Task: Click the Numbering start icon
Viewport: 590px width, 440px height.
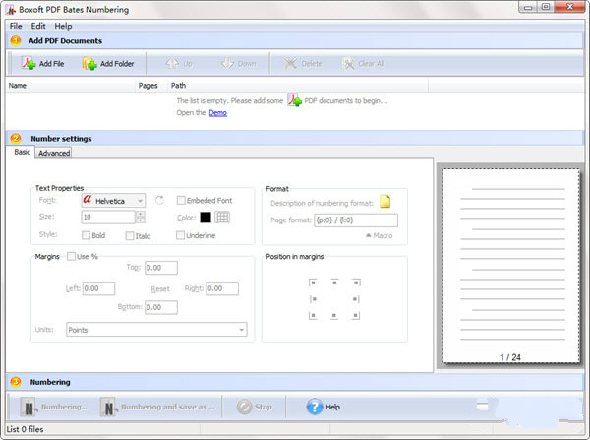Action: click(30, 406)
